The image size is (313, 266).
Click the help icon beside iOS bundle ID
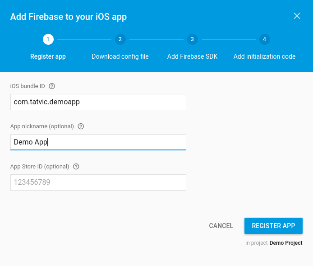(x=52, y=86)
